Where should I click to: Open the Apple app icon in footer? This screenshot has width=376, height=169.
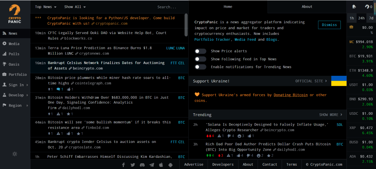pos(161,165)
